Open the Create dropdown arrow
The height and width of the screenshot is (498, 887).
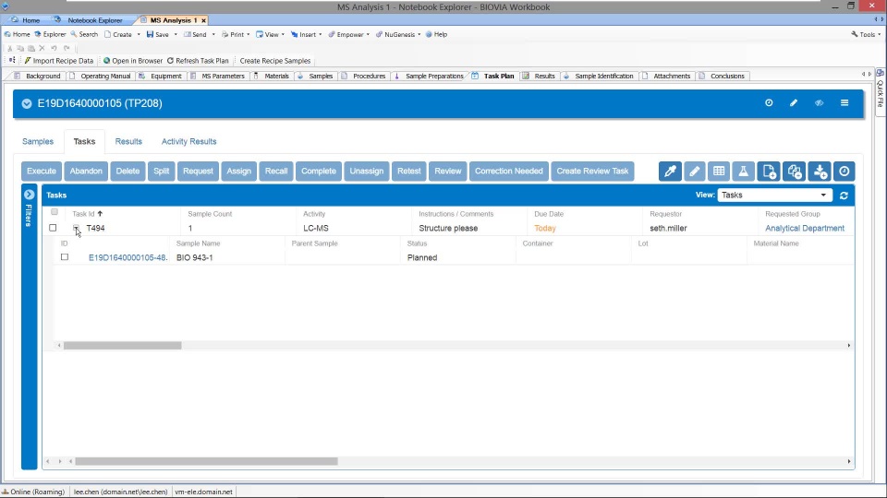(139, 34)
